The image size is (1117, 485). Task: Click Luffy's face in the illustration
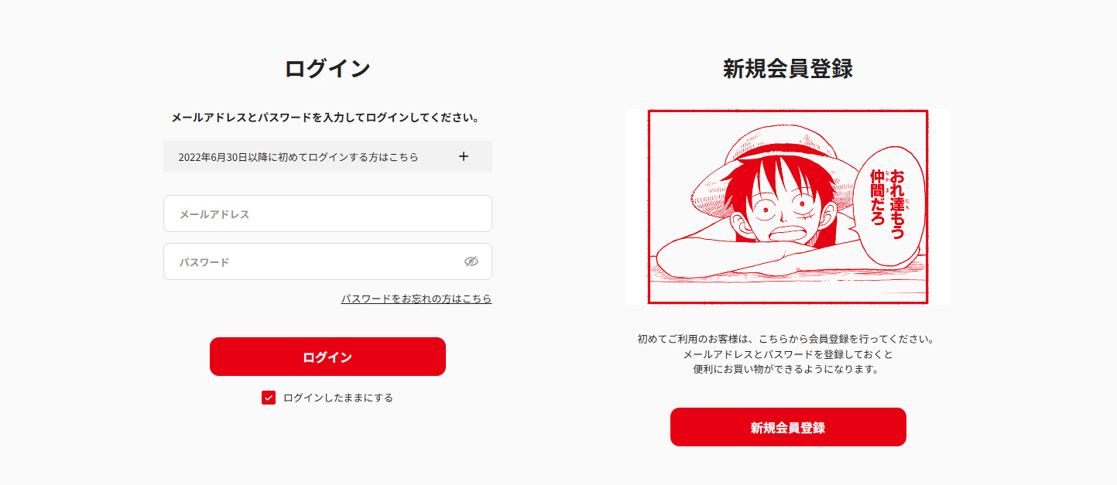pos(782,210)
